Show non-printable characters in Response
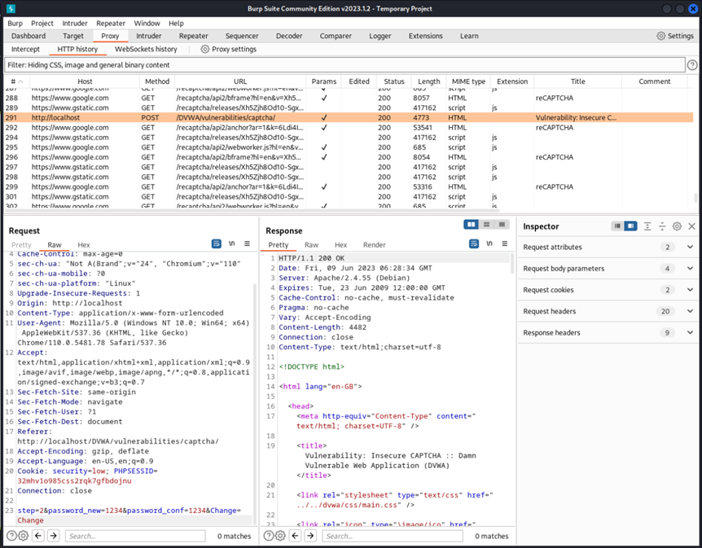 coord(489,243)
